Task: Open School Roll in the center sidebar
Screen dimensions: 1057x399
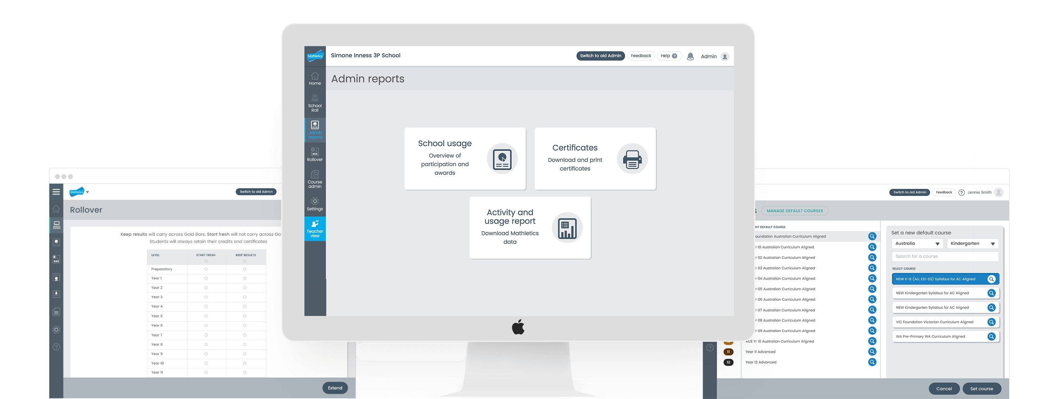Action: coord(315,104)
